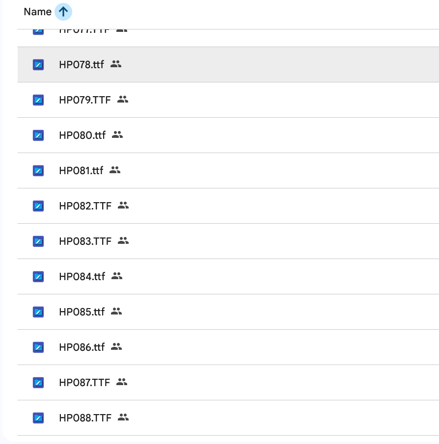Click the shared icon next to HP082.TTF
Image resolution: width=439 pixels, height=444 pixels.
(x=123, y=206)
